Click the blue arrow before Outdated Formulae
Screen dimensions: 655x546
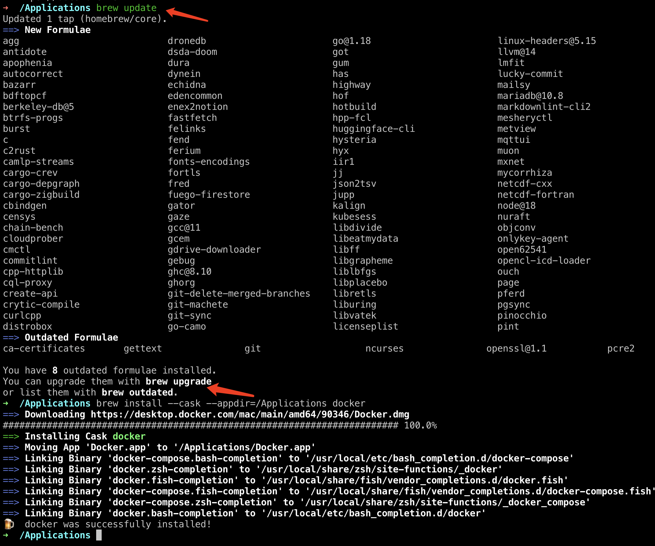click(11, 338)
